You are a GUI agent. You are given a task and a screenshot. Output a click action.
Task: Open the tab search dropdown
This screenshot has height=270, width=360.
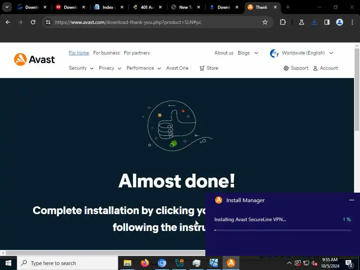(7, 7)
